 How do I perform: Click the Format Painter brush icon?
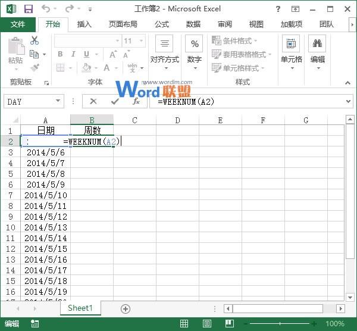click(x=35, y=68)
